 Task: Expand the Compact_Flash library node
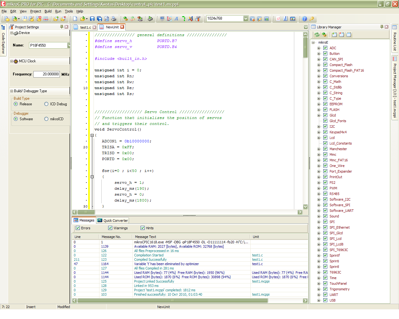click(319, 65)
